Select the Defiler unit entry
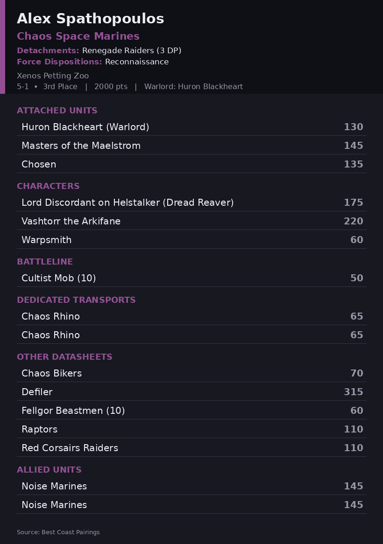The image size is (383, 544). (191, 392)
